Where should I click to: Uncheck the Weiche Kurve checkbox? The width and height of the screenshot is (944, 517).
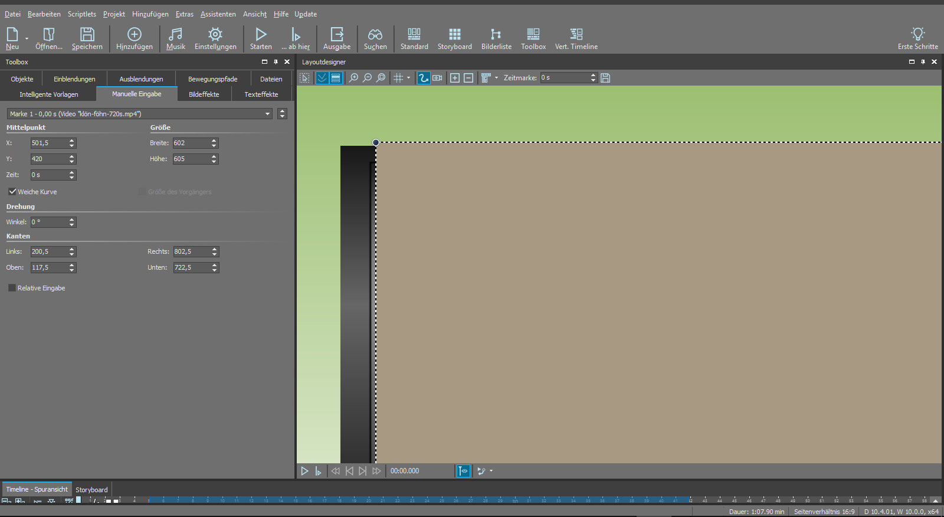click(12, 191)
